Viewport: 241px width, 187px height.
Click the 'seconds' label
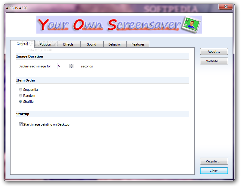87,66
